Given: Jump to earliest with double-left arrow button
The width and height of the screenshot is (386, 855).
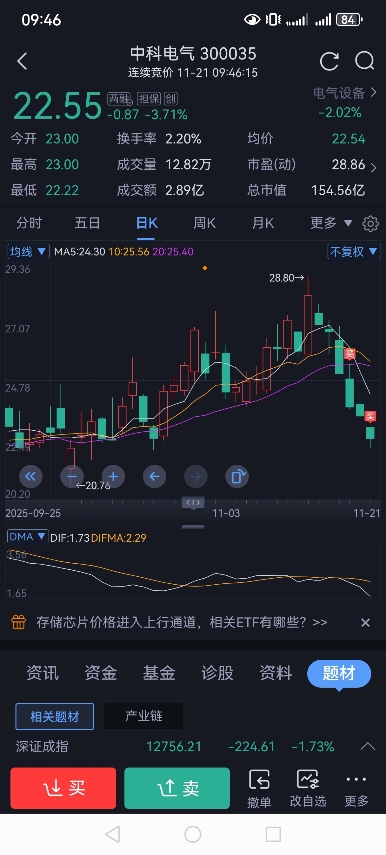Looking at the screenshot, I should (31, 476).
